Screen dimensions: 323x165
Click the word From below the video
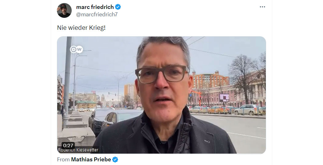pyautogui.click(x=63, y=159)
